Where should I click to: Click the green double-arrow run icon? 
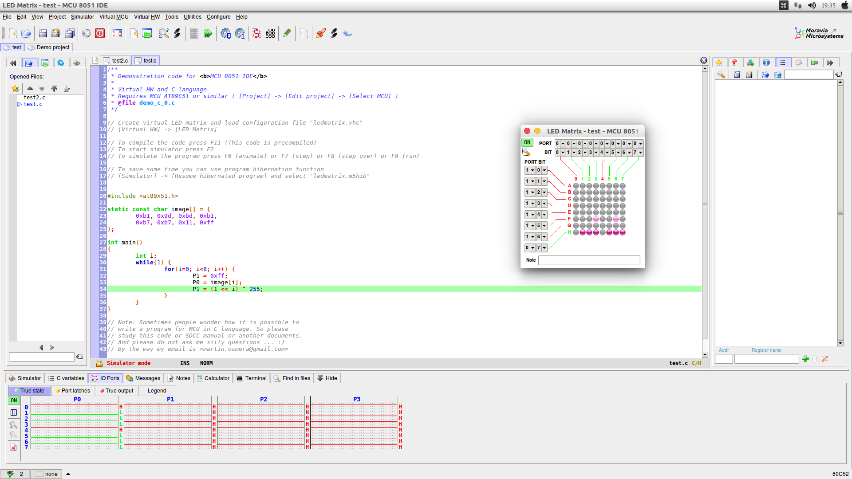coord(208,33)
